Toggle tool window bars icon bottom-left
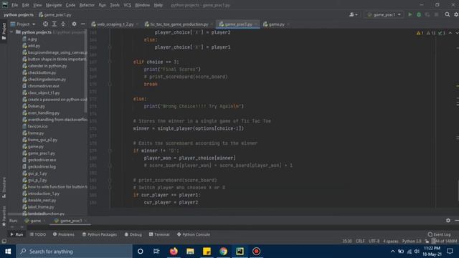This screenshot has height=258, width=459. (4, 241)
